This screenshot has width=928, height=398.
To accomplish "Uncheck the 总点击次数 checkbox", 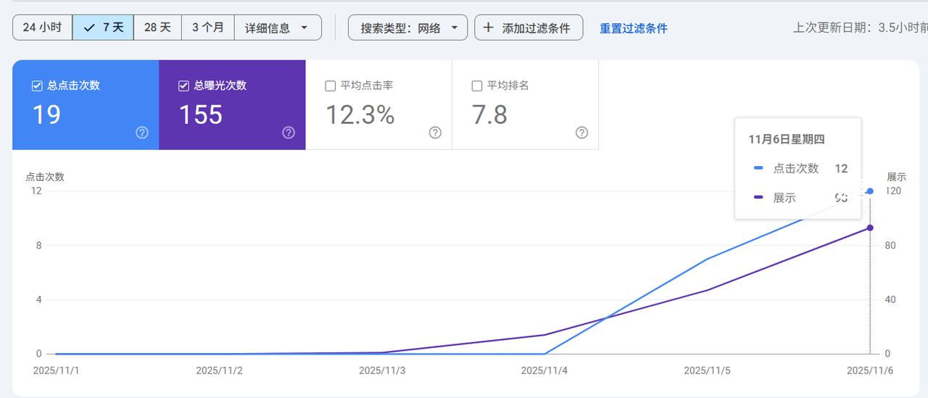I will [x=37, y=86].
